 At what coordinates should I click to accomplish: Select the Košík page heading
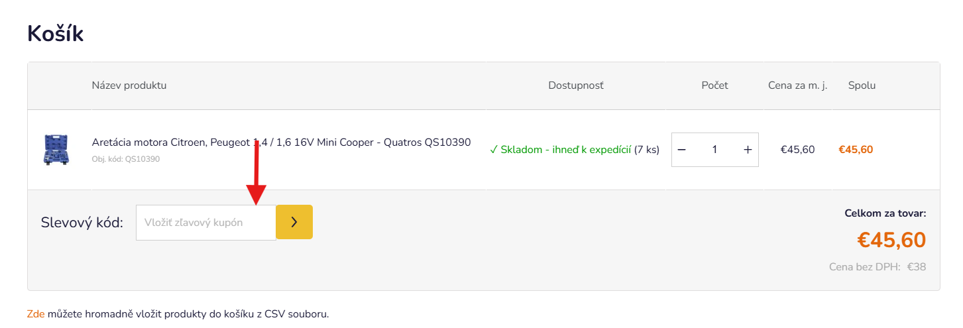[55, 33]
